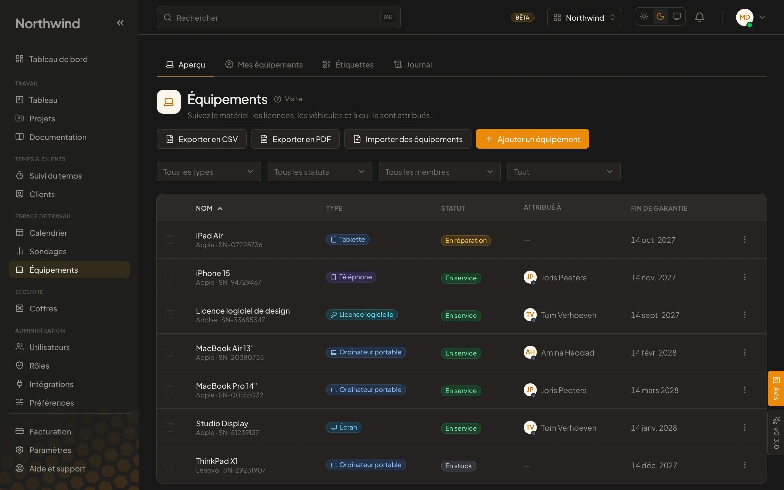
Task: Tick the checkbox for iPad Air
Action: point(170,240)
